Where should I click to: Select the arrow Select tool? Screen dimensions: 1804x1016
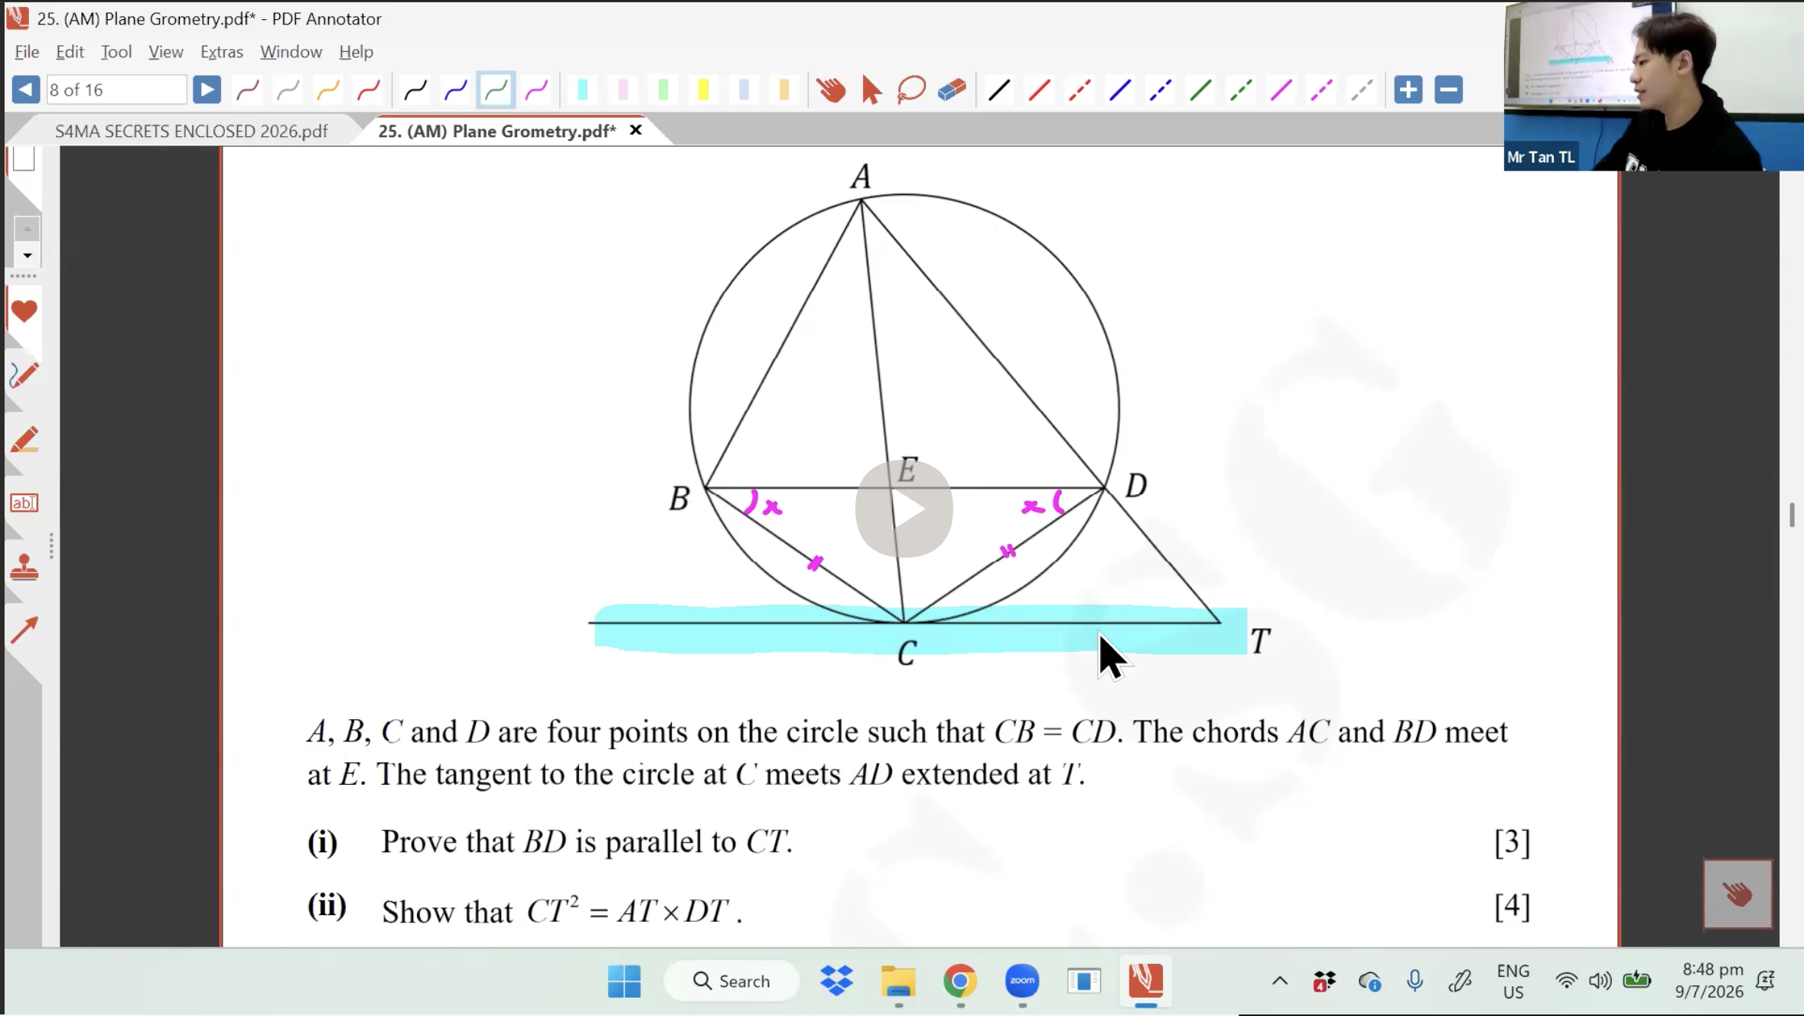871,90
